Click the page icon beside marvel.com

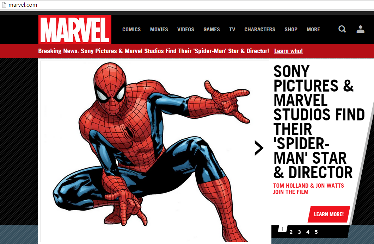click(x=4, y=5)
